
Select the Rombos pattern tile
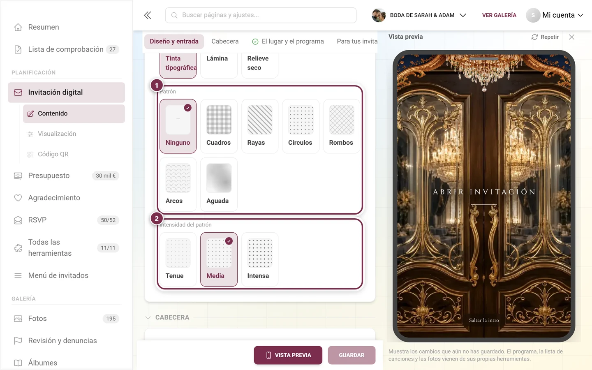point(342,126)
